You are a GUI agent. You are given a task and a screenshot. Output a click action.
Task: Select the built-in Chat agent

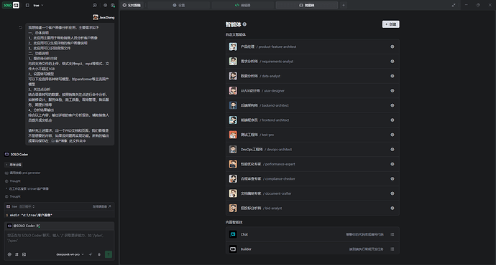tap(313, 234)
